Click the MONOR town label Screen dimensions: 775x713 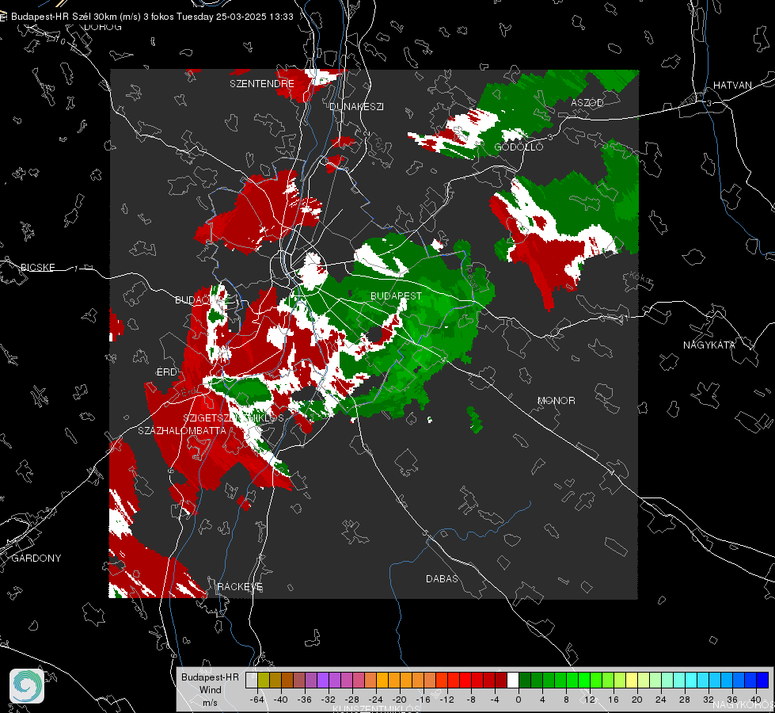click(556, 400)
